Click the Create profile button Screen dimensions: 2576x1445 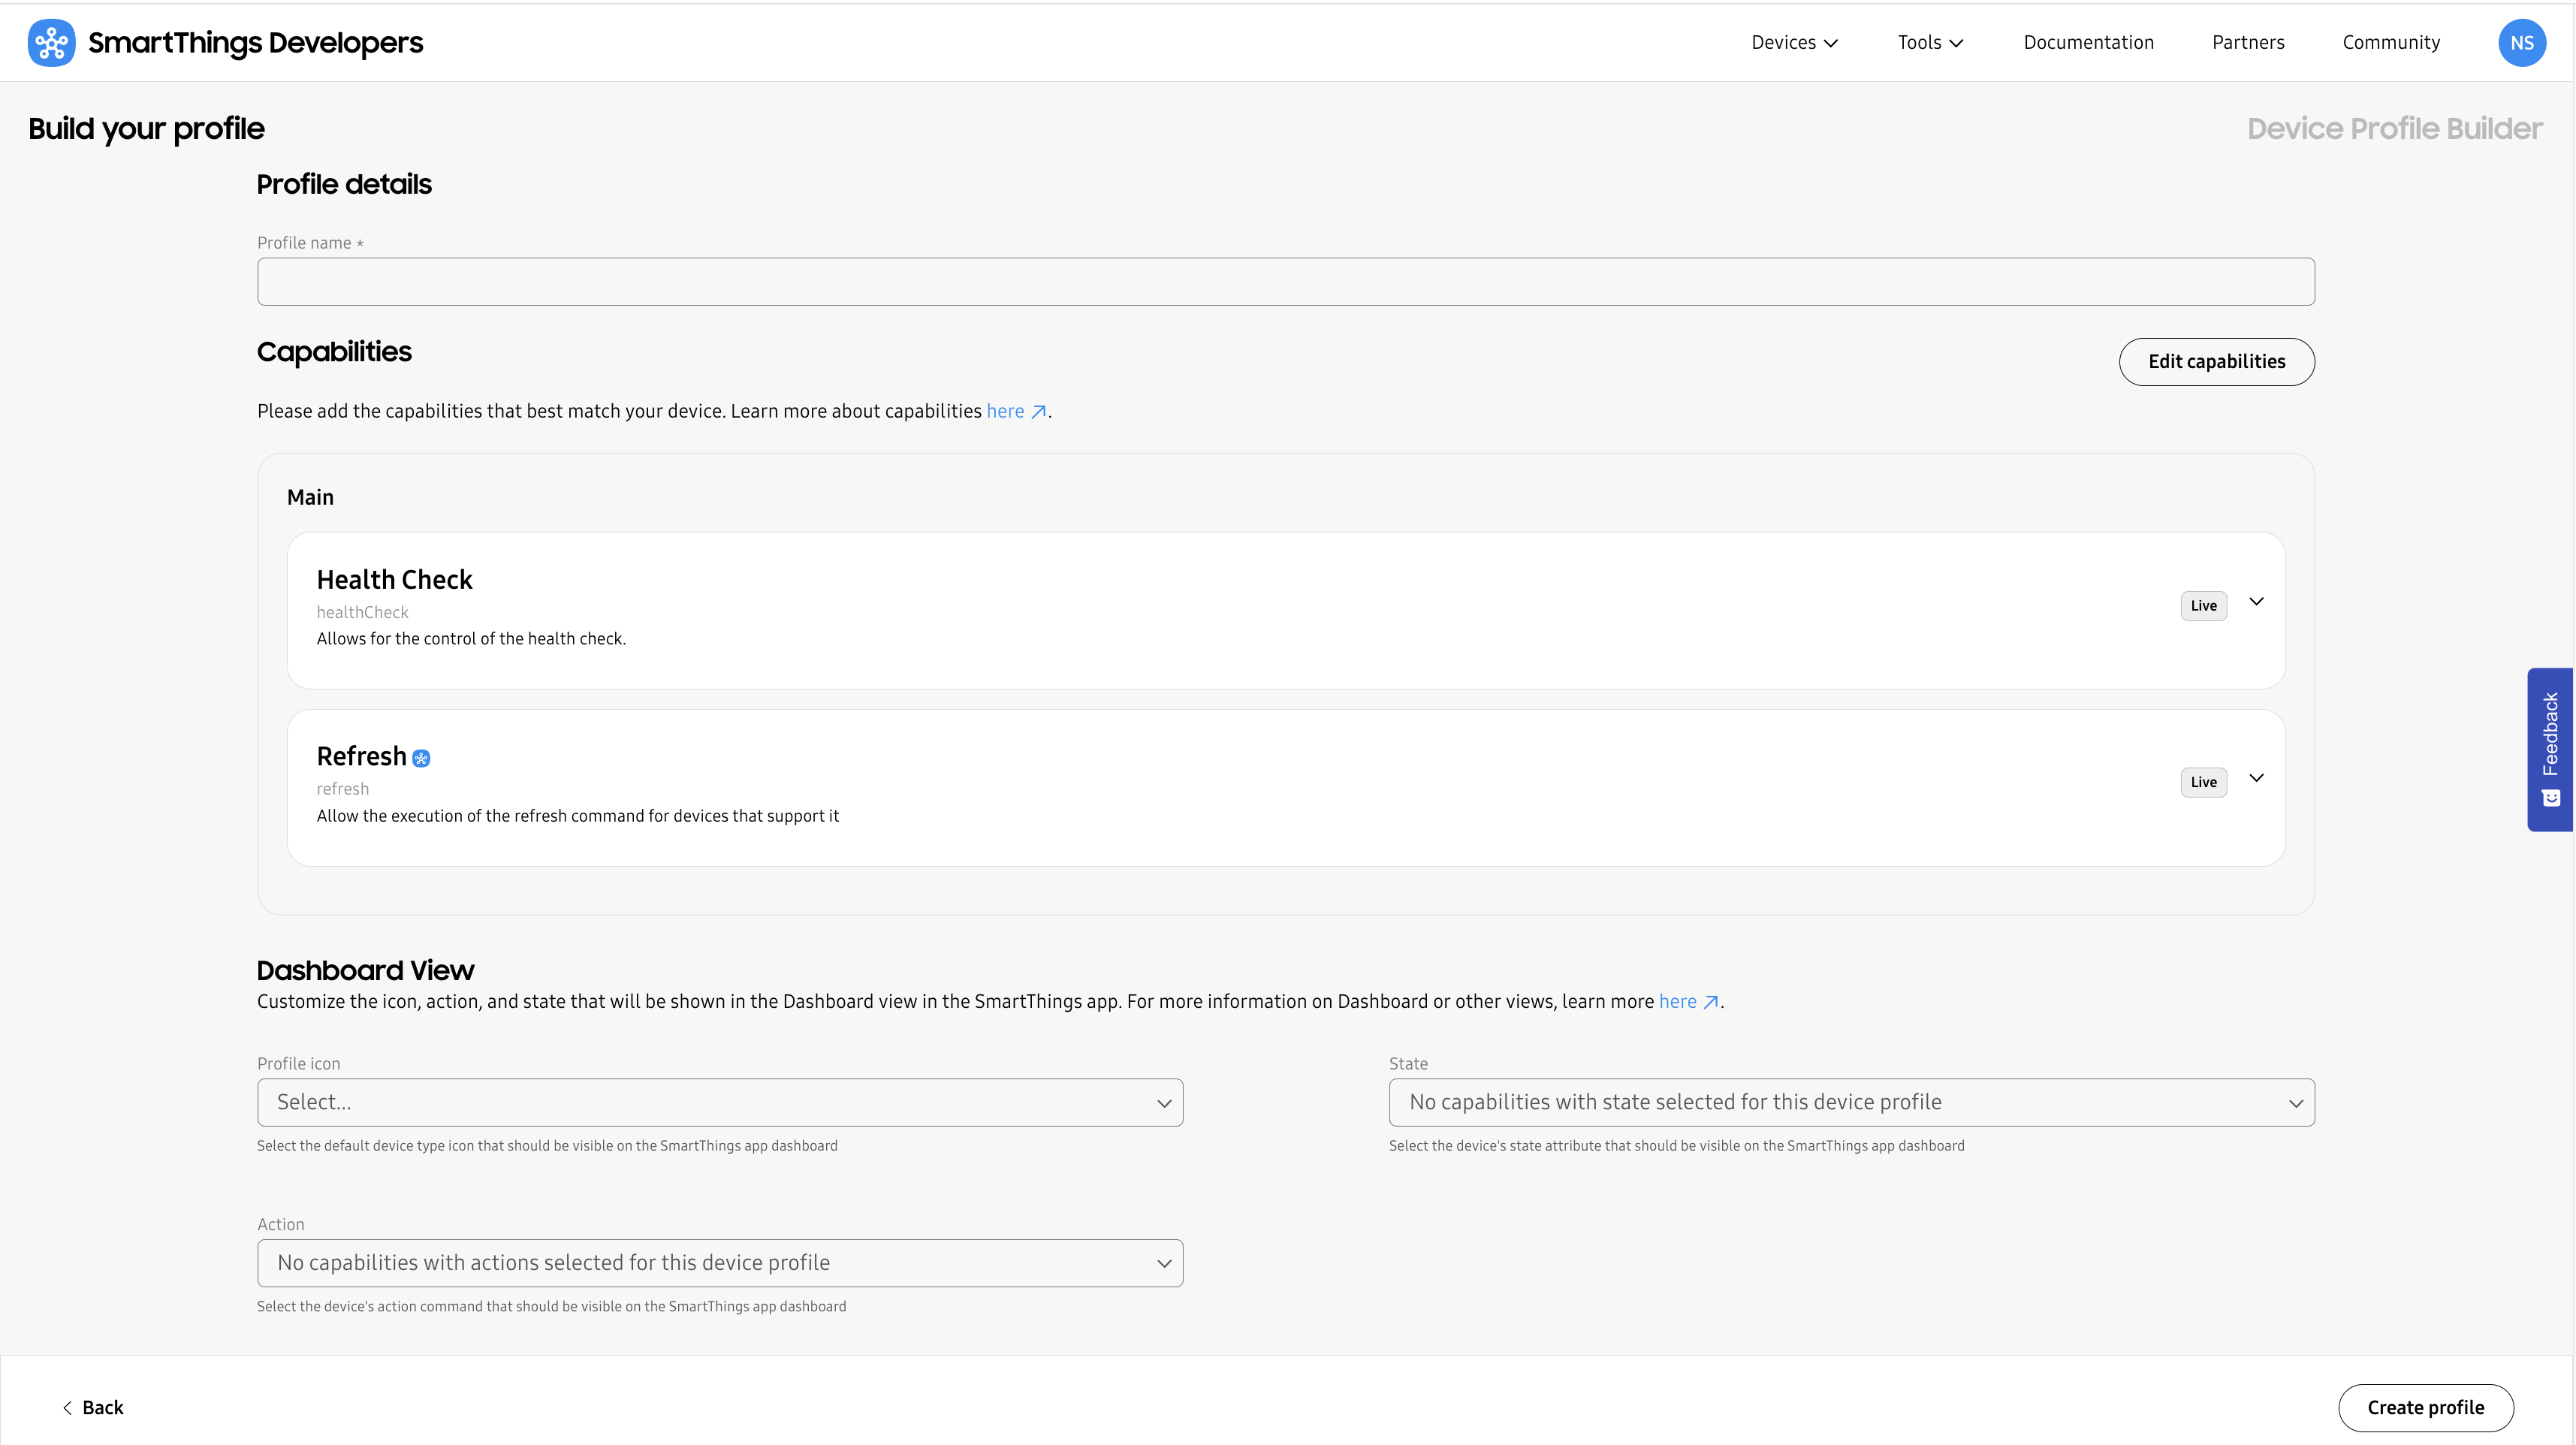click(x=2425, y=1407)
